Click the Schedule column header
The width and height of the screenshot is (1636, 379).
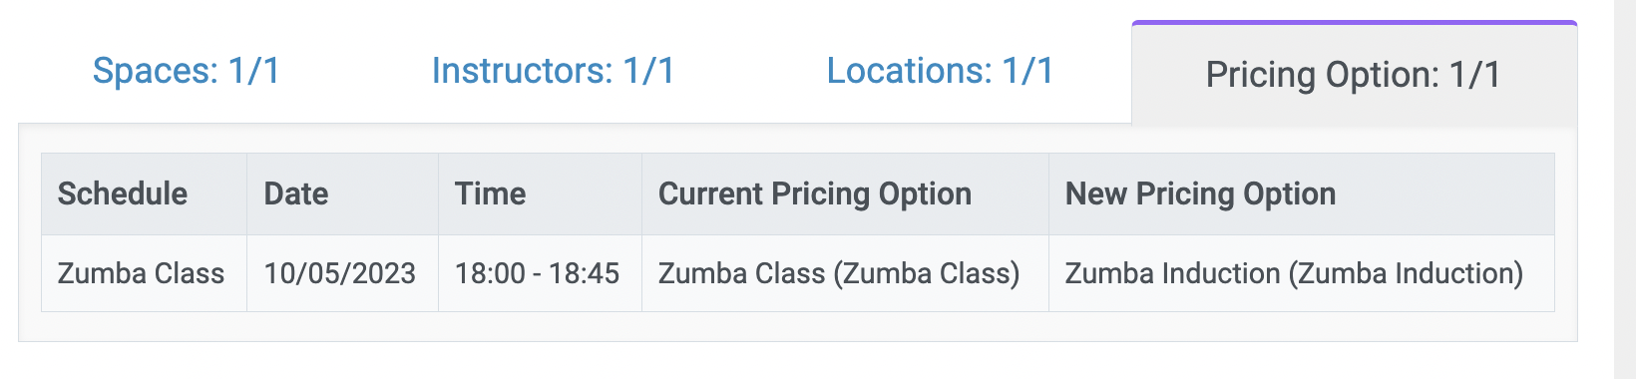coord(145,193)
